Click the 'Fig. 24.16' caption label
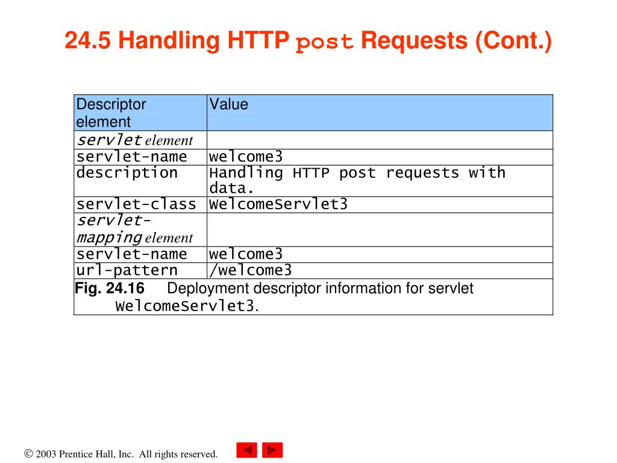The image size is (617, 463). [x=110, y=288]
